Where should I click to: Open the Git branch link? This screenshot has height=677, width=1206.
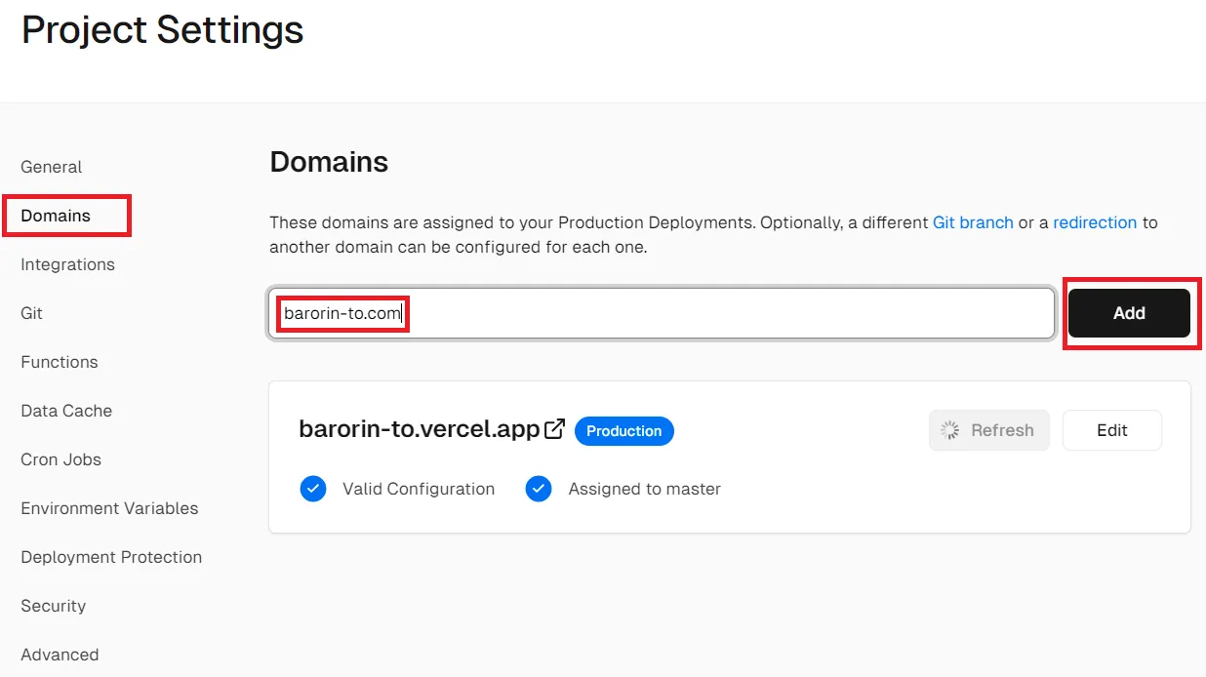pyautogui.click(x=973, y=222)
